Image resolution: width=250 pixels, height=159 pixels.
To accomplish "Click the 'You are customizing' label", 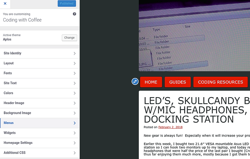I will click(x=17, y=14).
